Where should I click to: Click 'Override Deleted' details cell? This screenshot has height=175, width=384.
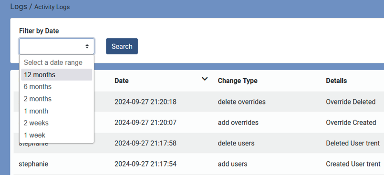351,102
